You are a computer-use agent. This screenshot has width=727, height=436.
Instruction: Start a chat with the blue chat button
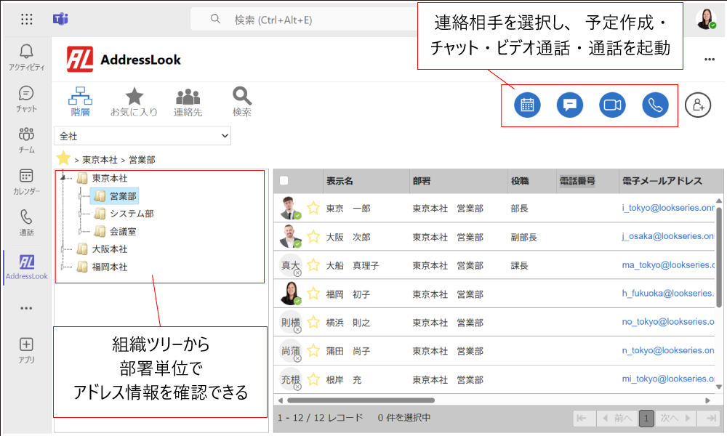point(570,105)
